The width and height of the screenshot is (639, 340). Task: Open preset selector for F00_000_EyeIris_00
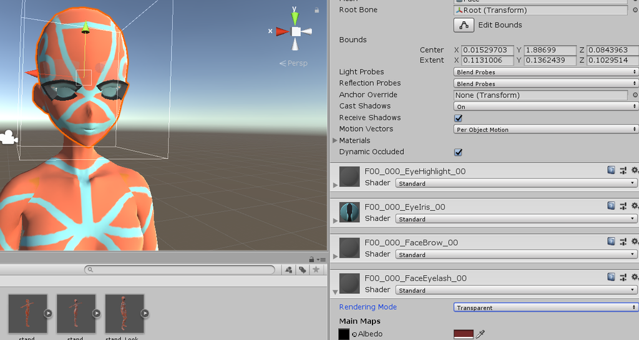click(623, 206)
